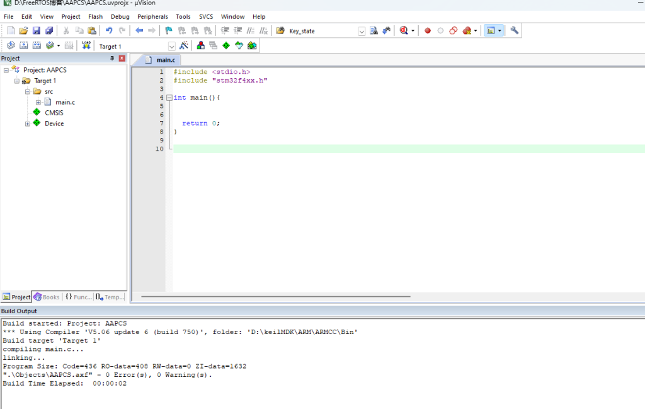Switch to the Books tab
Screen dimensions: 645x409
47,297
